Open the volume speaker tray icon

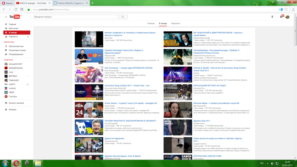point(272,163)
